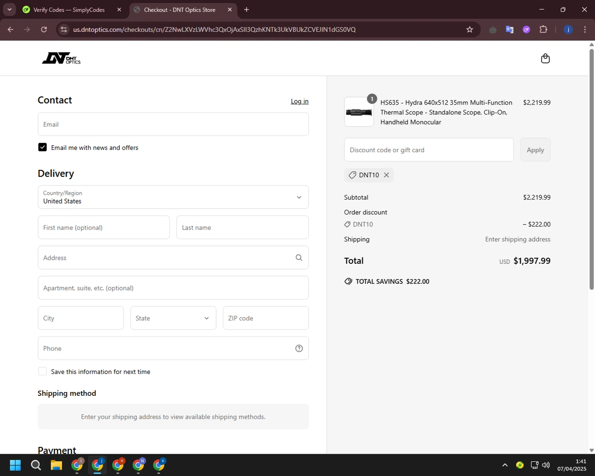Click the page vertical scrollbar

click(591, 169)
